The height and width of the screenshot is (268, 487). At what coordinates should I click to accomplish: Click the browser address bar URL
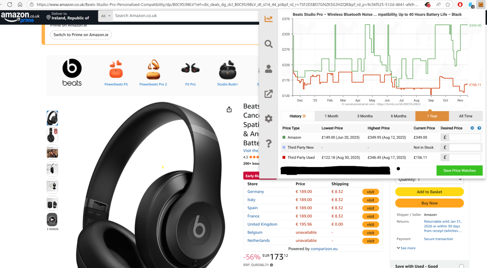tap(227, 4)
